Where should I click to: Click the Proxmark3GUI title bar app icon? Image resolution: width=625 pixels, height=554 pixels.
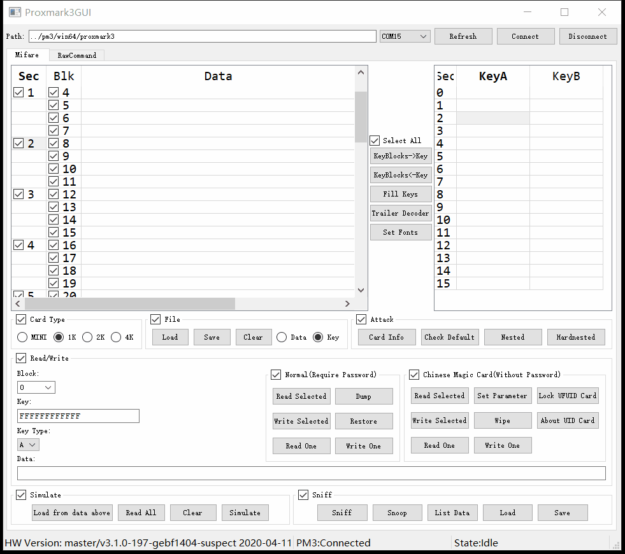pyautogui.click(x=14, y=12)
